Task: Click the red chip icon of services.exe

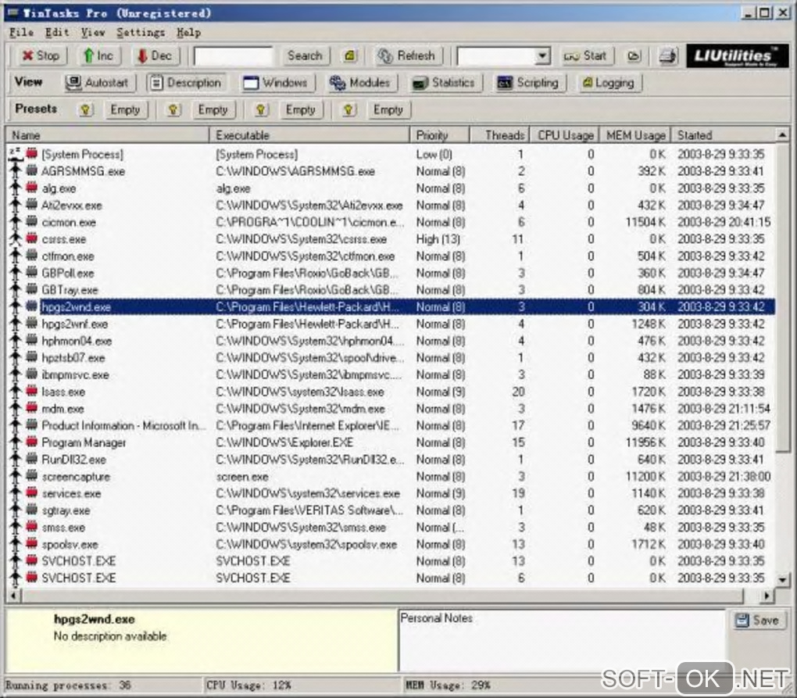Action: click(31, 492)
